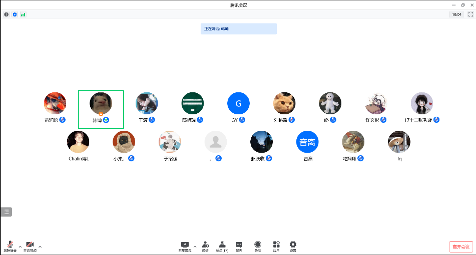Unmute the microphone (解除静音)
This screenshot has height=255, width=476.
[10, 245]
